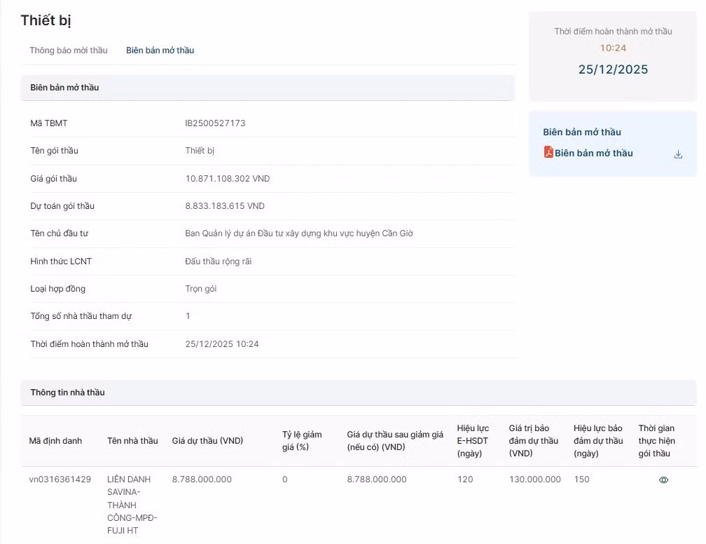The image size is (706, 544).
Task: Click the PDF icon beside Biên bản mở thầu
Action: point(548,152)
